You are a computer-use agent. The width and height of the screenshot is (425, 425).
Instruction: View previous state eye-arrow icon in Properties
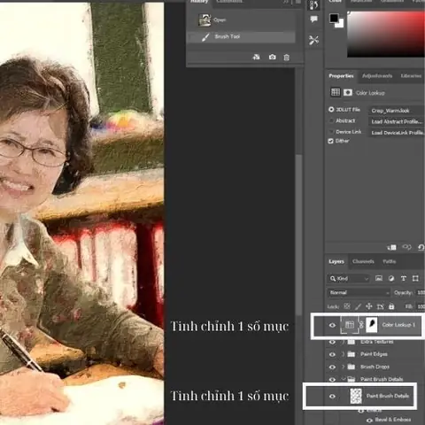point(406,247)
